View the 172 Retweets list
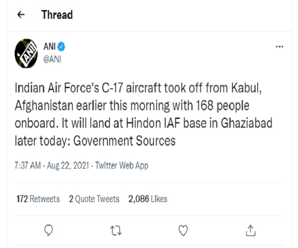The height and width of the screenshot is (248, 298). click(x=38, y=199)
